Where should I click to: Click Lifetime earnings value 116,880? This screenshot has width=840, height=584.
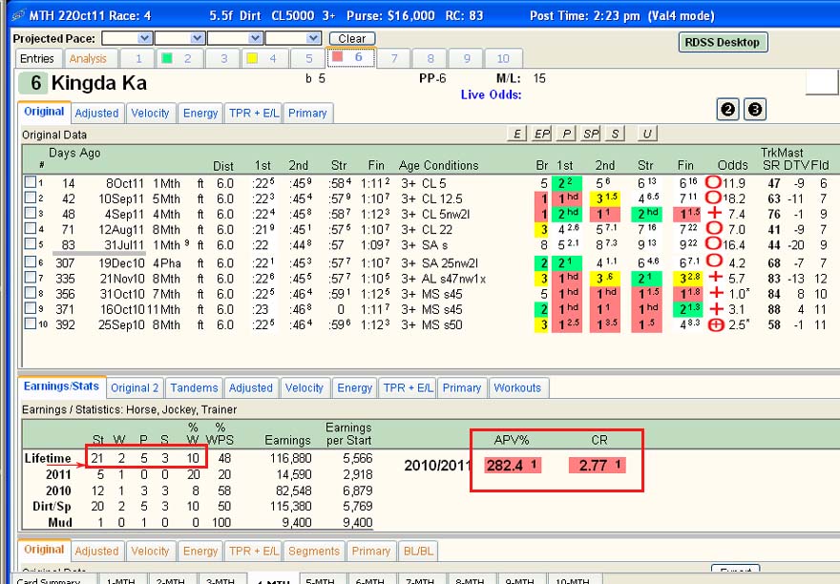(290, 459)
